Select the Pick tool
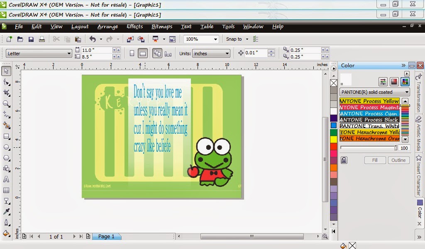 click(6, 71)
